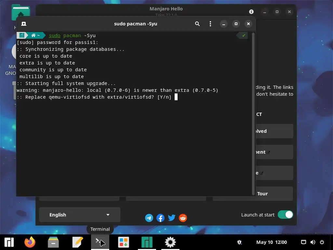Launch Firefox from the taskbar
333x250 pixels.
click(30, 242)
